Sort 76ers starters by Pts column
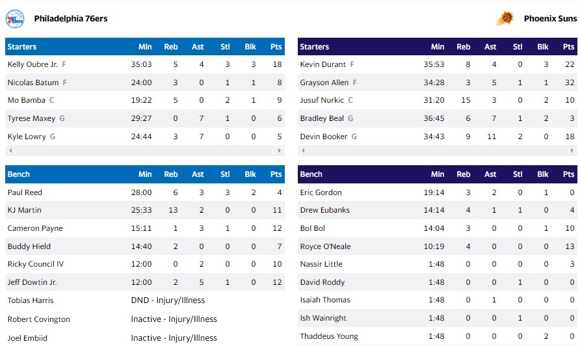The height and width of the screenshot is (346, 580). tap(276, 47)
